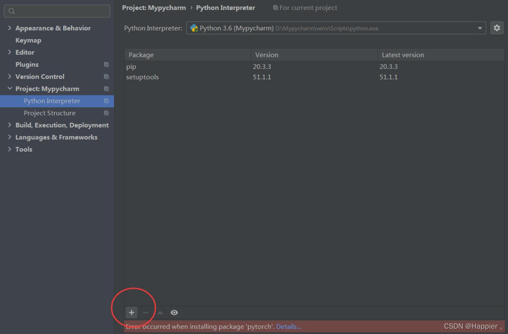Click the Python Interpreter: field label
Viewport: 508px width, 334px height.
click(153, 28)
